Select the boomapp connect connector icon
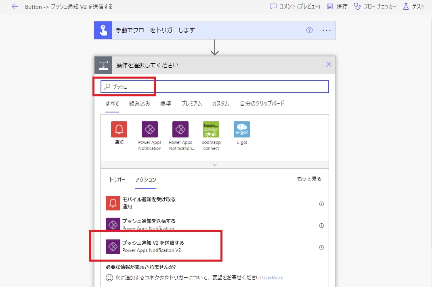Image resolution: width=432 pixels, height=287 pixels. pos(211,129)
